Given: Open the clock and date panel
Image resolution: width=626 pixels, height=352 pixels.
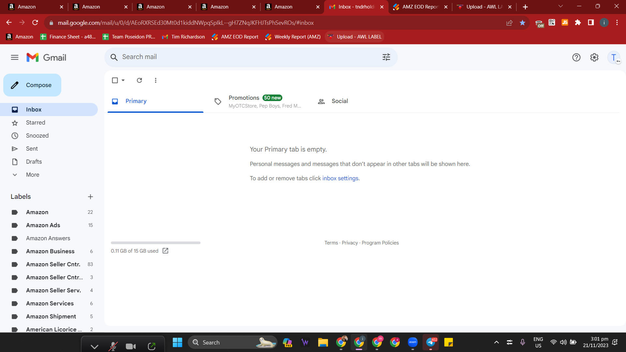Looking at the screenshot, I should pyautogui.click(x=595, y=342).
